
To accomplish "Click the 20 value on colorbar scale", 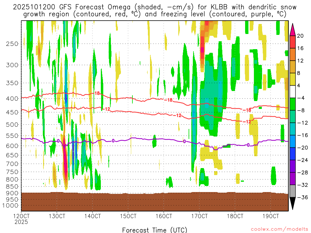I will coord(300,36).
